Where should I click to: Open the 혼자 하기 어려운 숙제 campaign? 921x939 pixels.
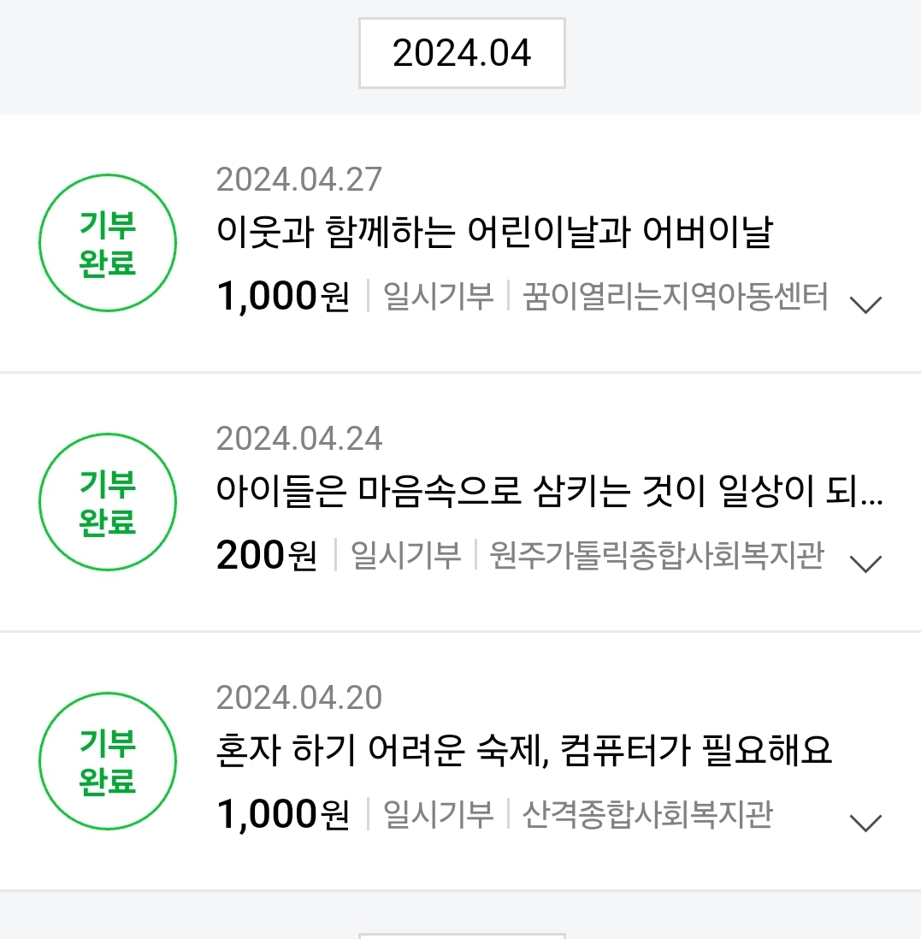[524, 751]
